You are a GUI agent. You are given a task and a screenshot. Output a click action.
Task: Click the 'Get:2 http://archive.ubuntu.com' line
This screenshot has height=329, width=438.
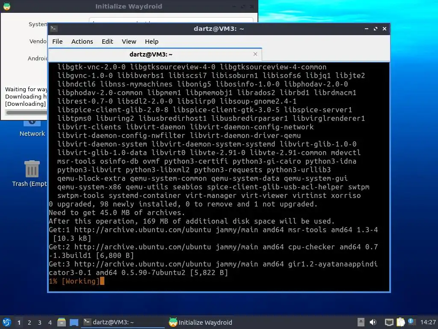coord(213,251)
